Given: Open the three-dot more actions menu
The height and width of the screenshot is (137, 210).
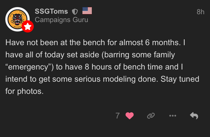Looking at the screenshot, I should (172, 116).
